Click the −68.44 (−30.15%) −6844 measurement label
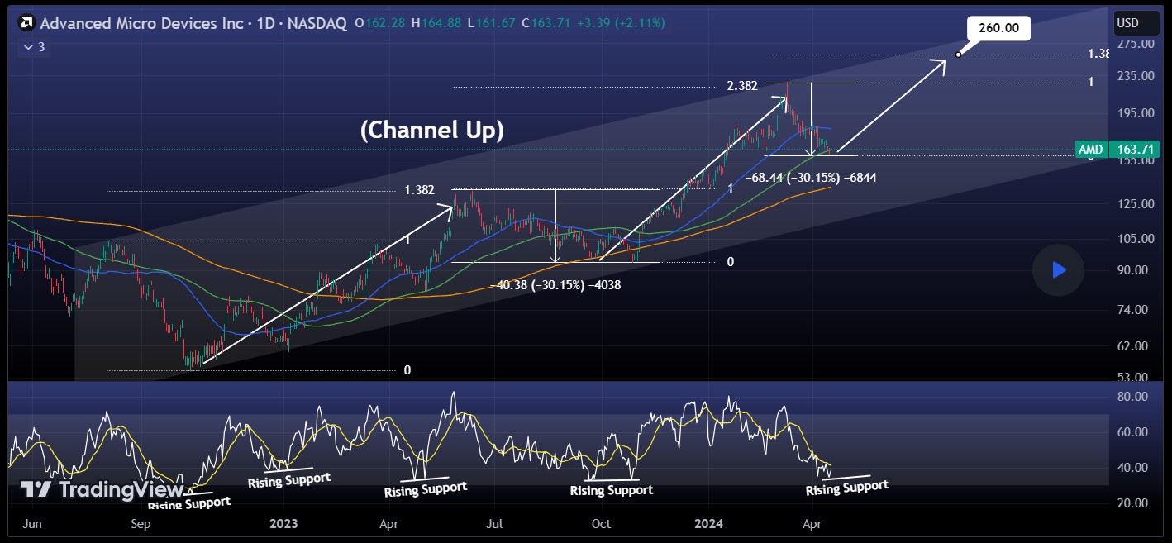 pyautogui.click(x=811, y=178)
